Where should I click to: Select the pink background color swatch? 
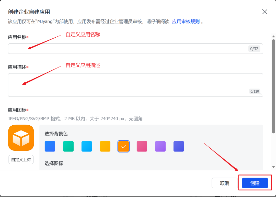142,146
